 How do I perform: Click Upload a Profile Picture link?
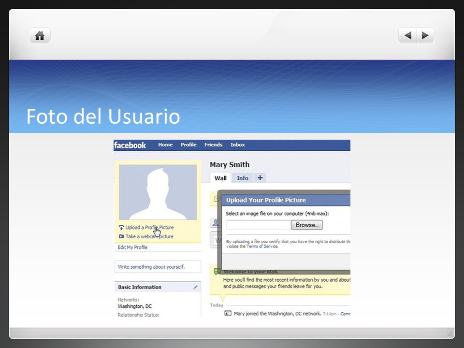(149, 227)
